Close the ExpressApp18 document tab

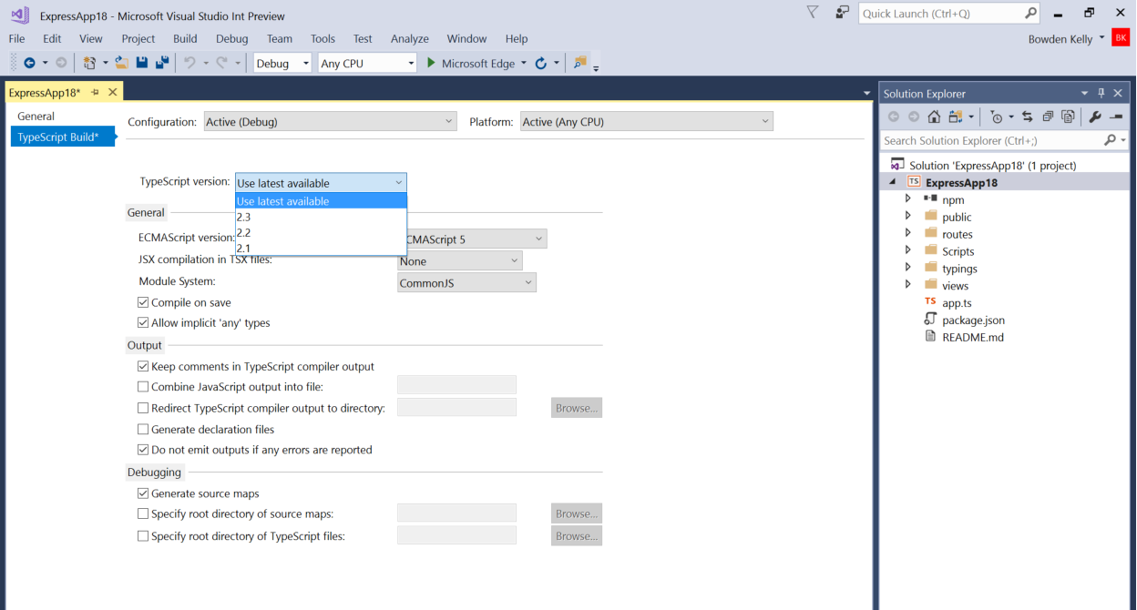tap(113, 92)
